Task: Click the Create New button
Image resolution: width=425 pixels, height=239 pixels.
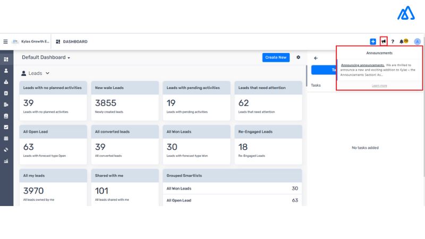Action: (276, 57)
